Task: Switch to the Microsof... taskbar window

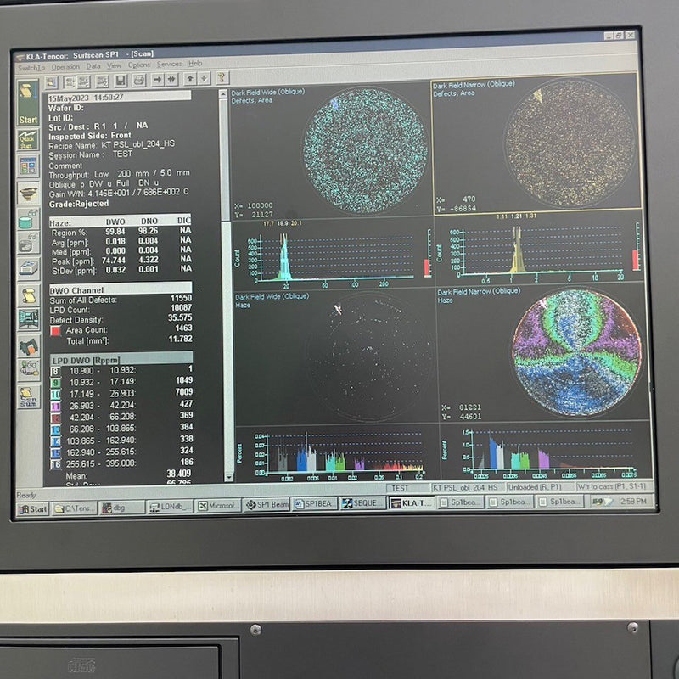Action: point(218,506)
